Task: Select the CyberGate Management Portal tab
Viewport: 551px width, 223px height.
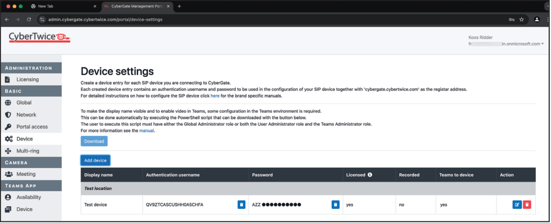Action: pos(137,6)
